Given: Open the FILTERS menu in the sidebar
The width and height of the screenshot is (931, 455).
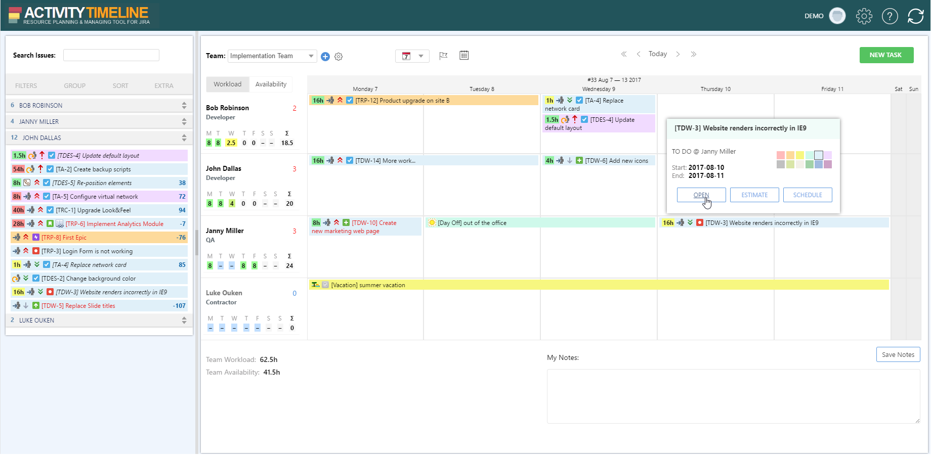Looking at the screenshot, I should click(x=26, y=85).
